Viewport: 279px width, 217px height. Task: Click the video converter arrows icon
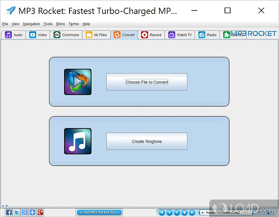tap(78, 82)
